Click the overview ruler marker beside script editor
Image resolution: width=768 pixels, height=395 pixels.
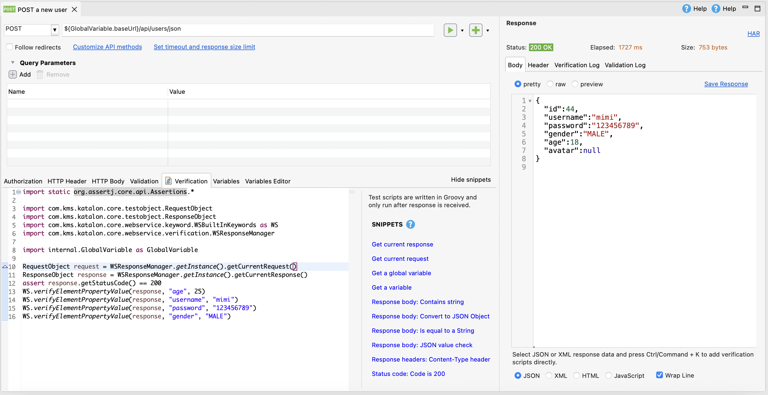pyautogui.click(x=352, y=192)
